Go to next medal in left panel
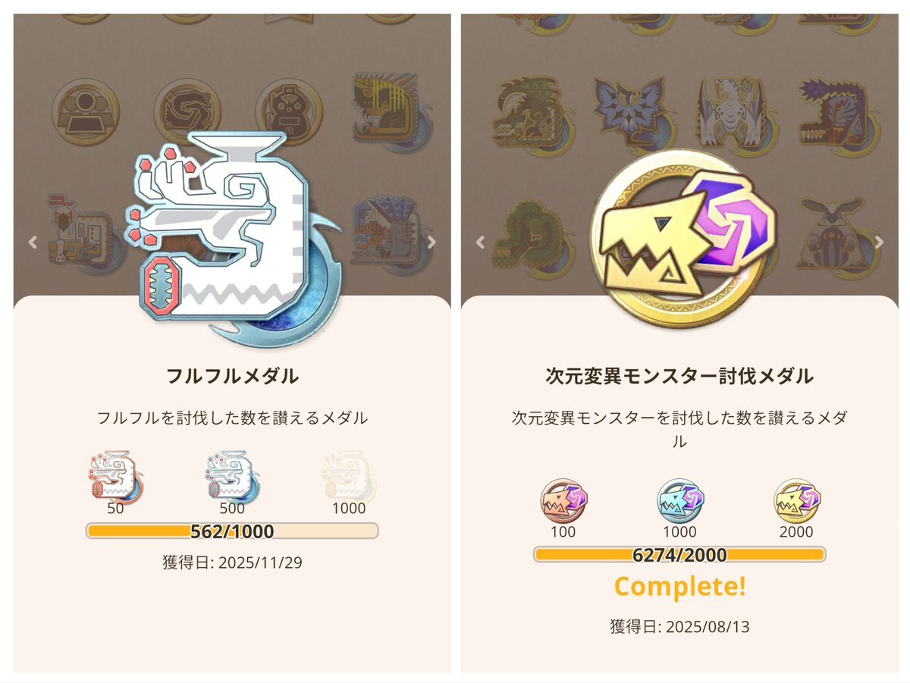 pyautogui.click(x=431, y=243)
